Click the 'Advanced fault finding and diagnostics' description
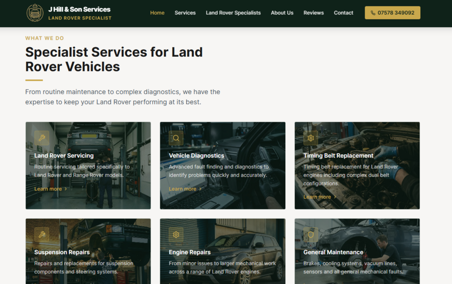Viewport: 452px width, 284px height. coord(218,171)
